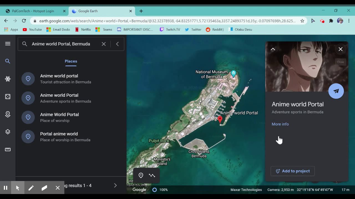Viewport: 355px width, 199px height.
Task: Open the Twitch.TV bookmark
Action: 170,30
